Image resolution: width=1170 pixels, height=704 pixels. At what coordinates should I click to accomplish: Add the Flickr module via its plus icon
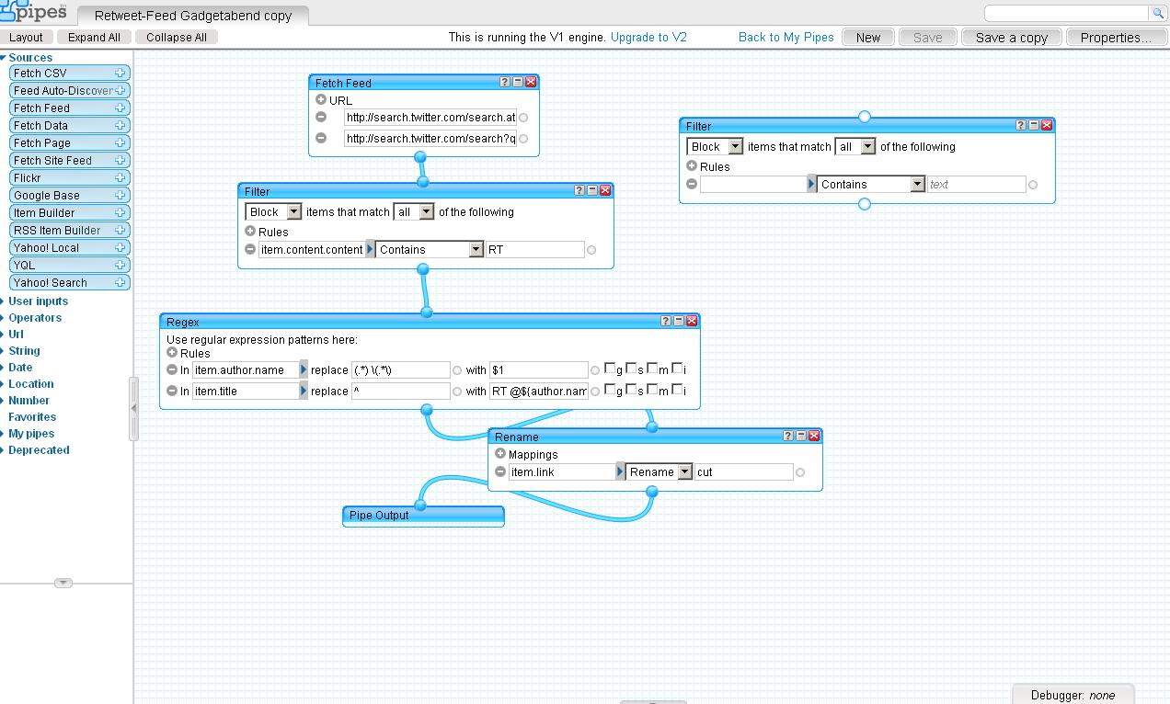coord(120,178)
